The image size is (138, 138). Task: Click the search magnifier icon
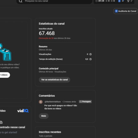pyautogui.click(x=21, y=1)
